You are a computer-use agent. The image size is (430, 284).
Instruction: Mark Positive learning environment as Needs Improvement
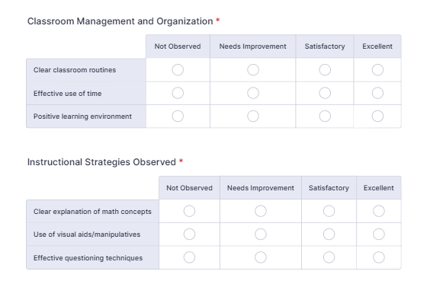click(253, 116)
